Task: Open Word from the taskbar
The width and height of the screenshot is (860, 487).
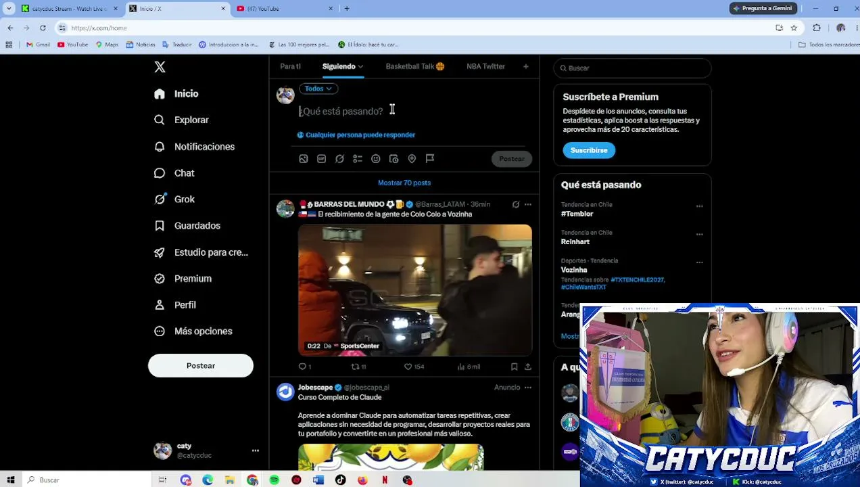Action: pos(318,480)
